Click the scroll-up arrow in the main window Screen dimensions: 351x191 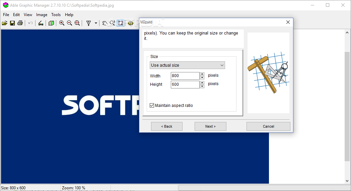click(347, 33)
